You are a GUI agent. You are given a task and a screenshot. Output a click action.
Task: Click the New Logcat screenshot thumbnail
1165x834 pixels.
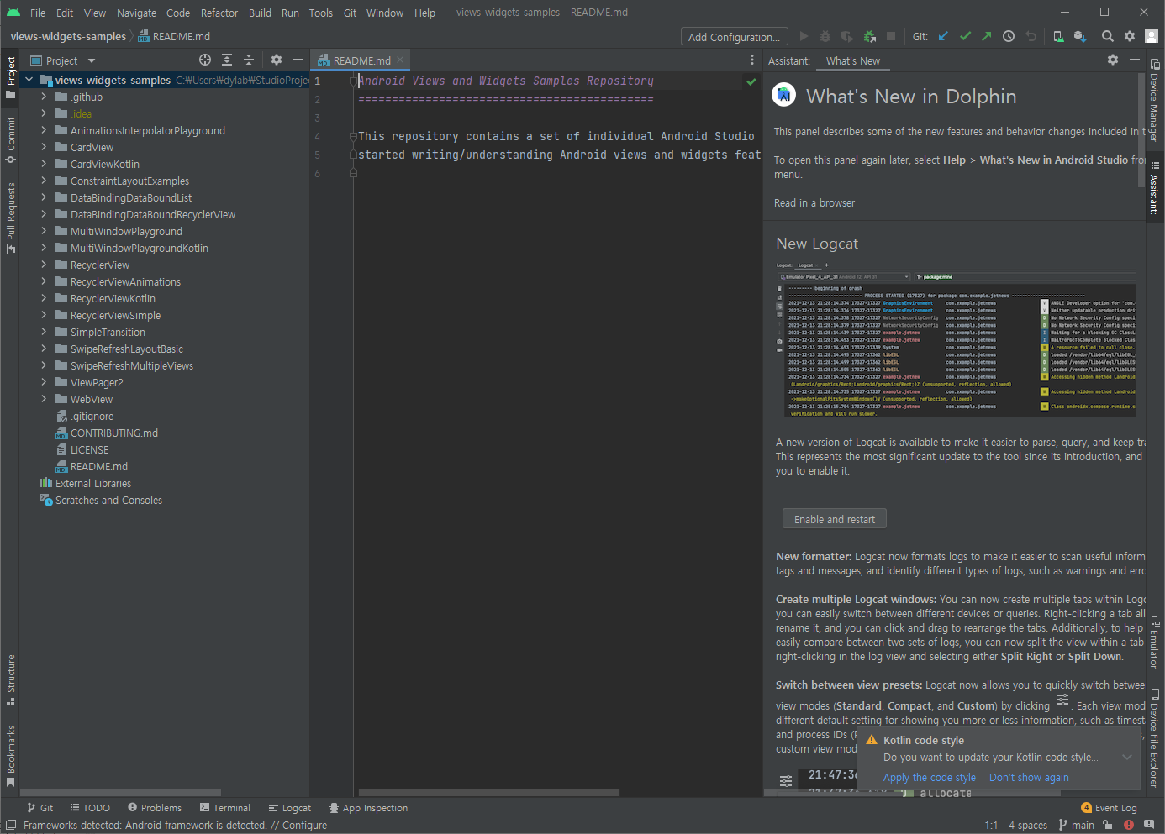[956, 339]
